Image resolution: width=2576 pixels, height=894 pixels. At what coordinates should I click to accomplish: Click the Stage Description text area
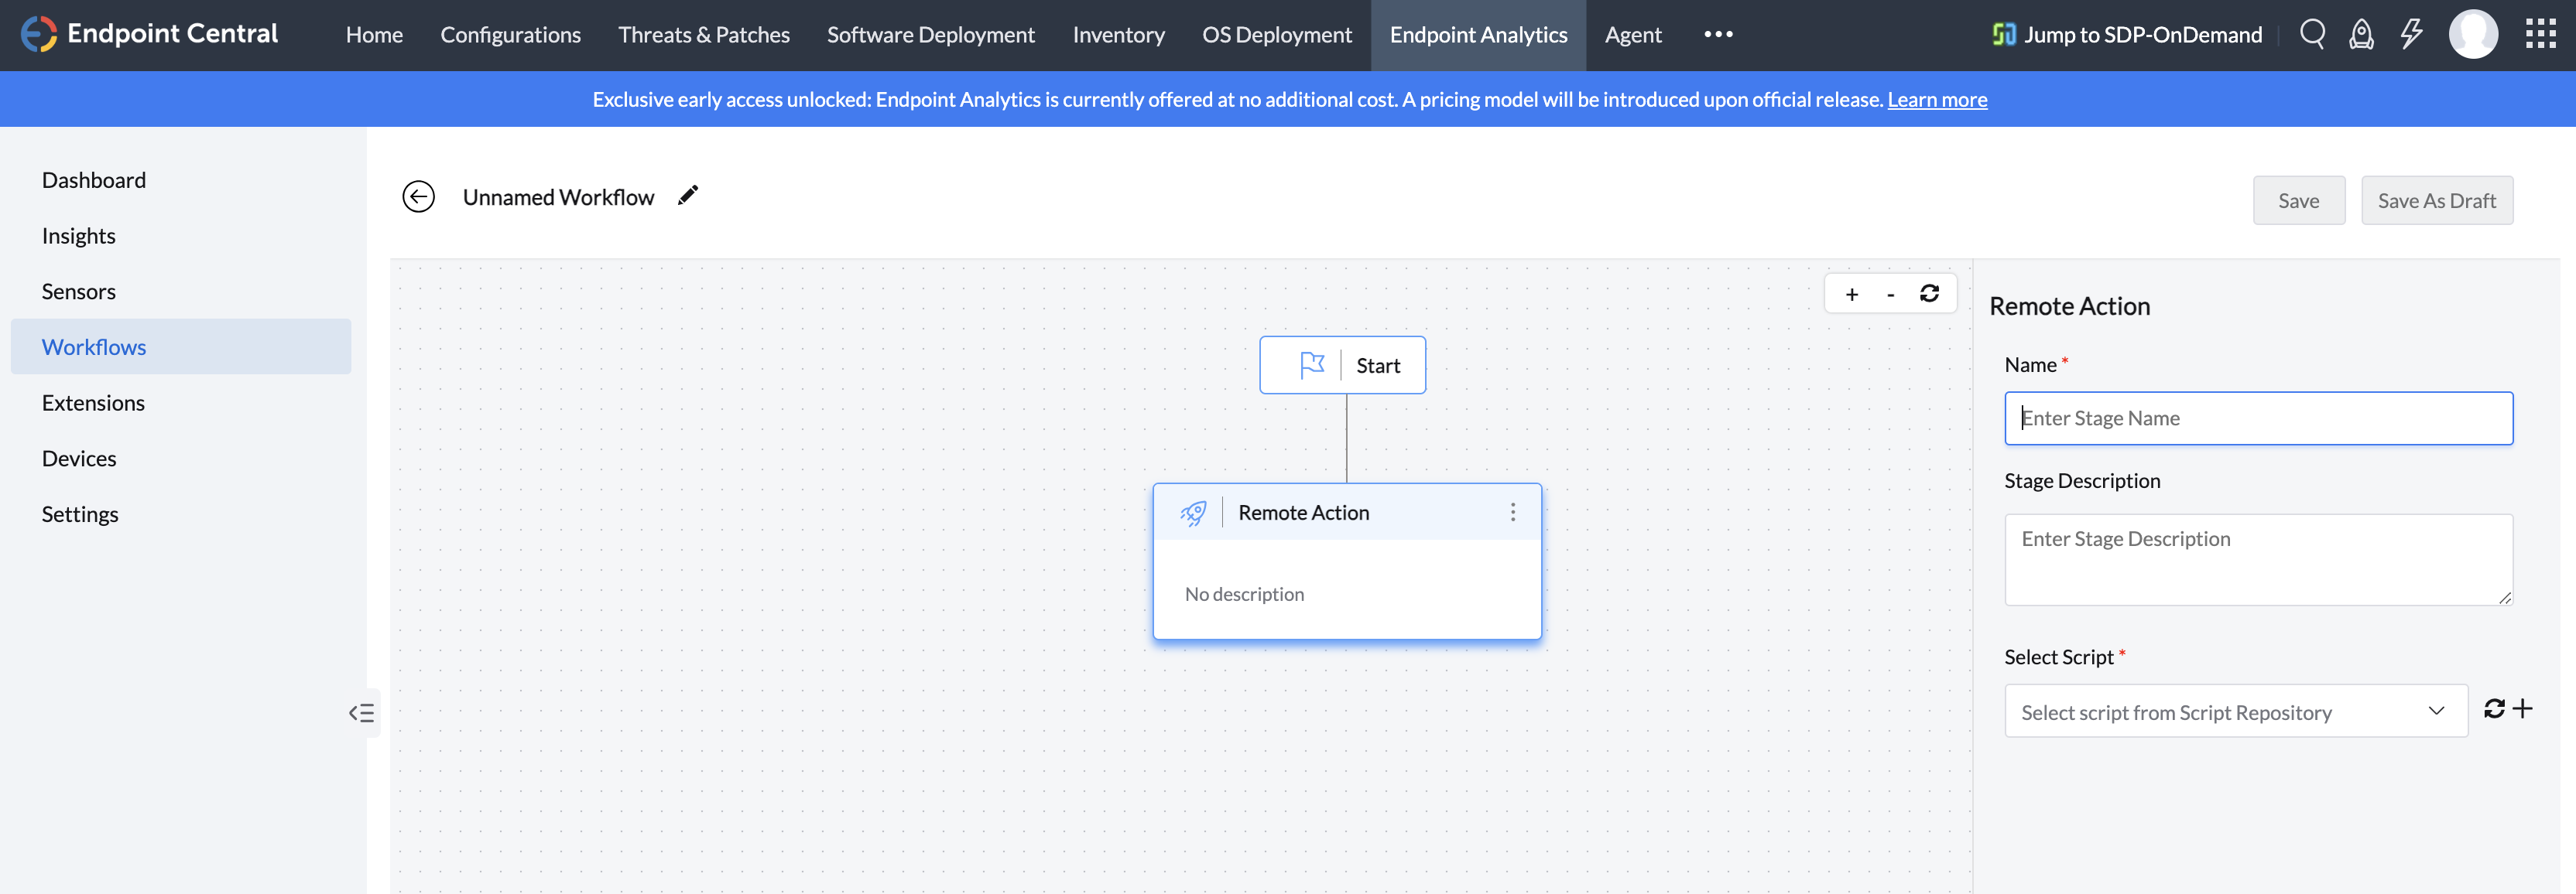pos(2257,559)
